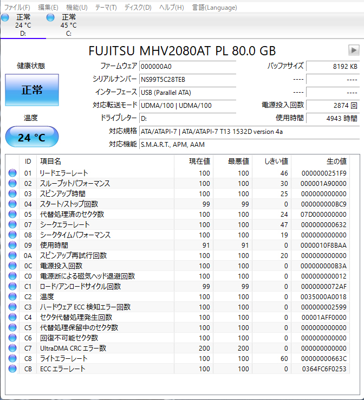364x400 pixels.
Task: Click the シリアルナンバー value field
Action: pyautogui.click(x=187, y=79)
